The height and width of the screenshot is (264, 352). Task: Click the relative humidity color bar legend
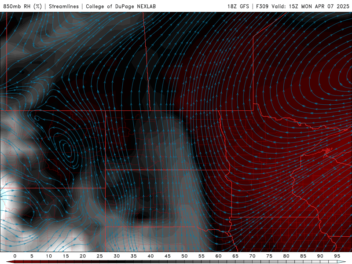pos(176,262)
